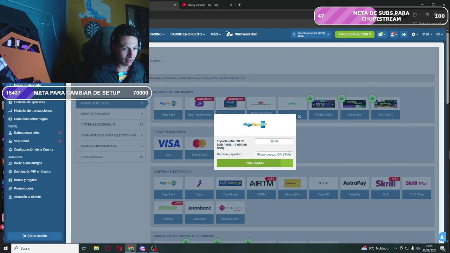Select Todos los métodos category
Image resolution: width=450 pixels, height=253 pixels.
[111, 103]
